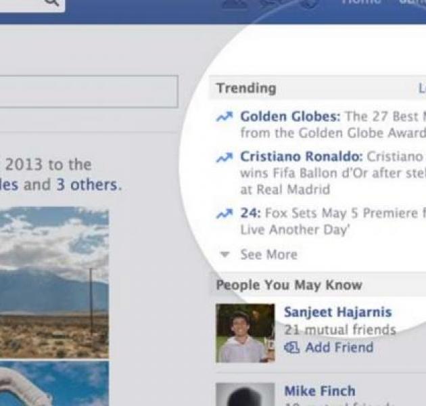This screenshot has width=426, height=406.
Task: Expand trending list with See More arrow
Action: pos(224,254)
